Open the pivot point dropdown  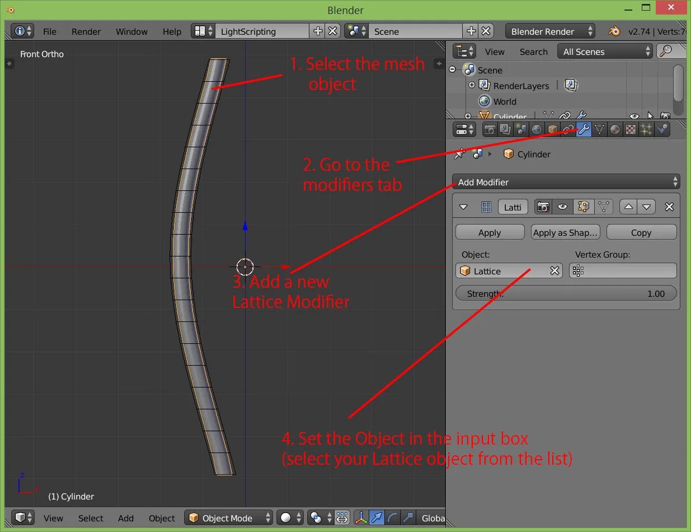point(321,518)
